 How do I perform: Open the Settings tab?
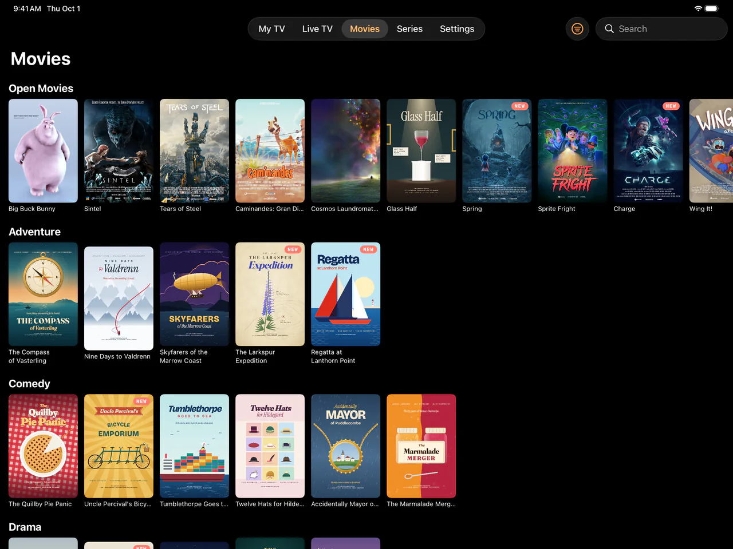[457, 29]
